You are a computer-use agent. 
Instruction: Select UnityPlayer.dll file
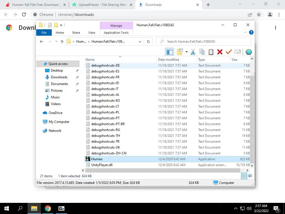[167, 165]
